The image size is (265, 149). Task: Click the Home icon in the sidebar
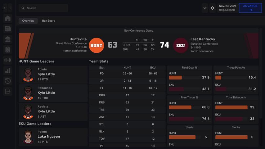(x=8, y=18)
